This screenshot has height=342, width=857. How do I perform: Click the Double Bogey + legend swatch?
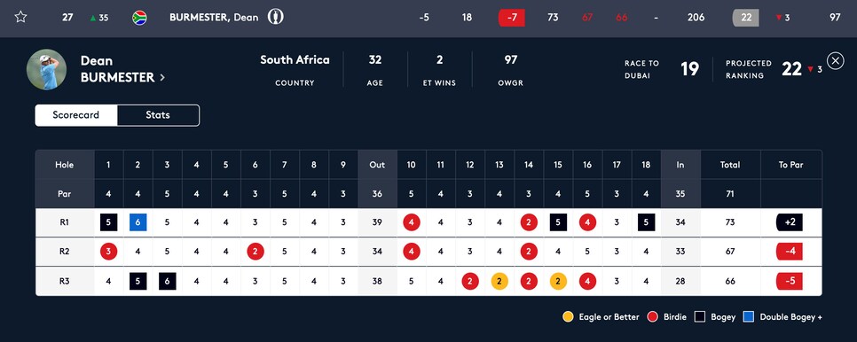[749, 317]
